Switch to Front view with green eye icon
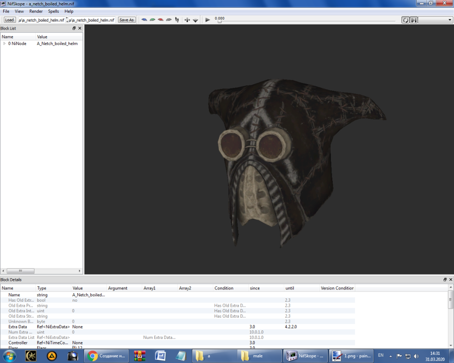 pyautogui.click(x=152, y=20)
